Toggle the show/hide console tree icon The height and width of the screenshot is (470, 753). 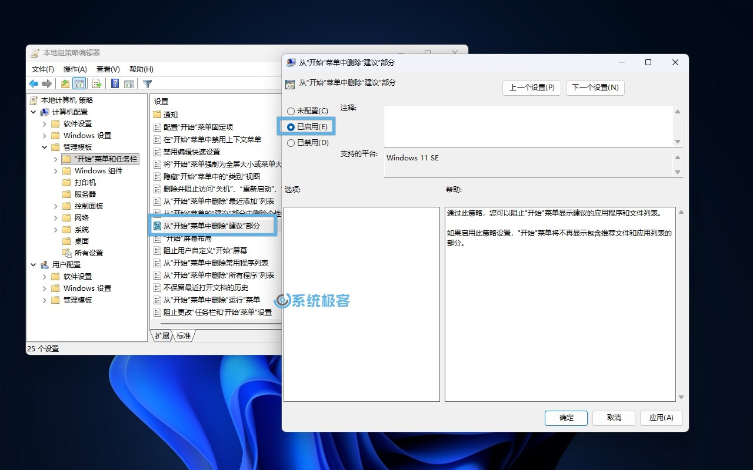(x=79, y=83)
